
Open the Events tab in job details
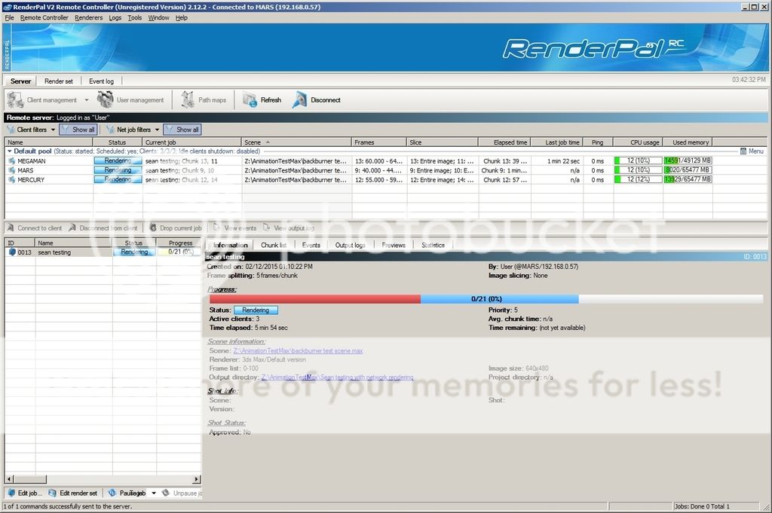[311, 245]
